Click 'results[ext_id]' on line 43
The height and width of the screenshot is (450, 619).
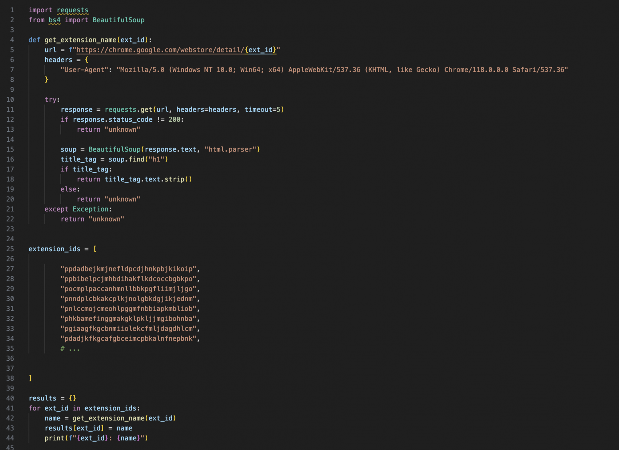pos(74,428)
